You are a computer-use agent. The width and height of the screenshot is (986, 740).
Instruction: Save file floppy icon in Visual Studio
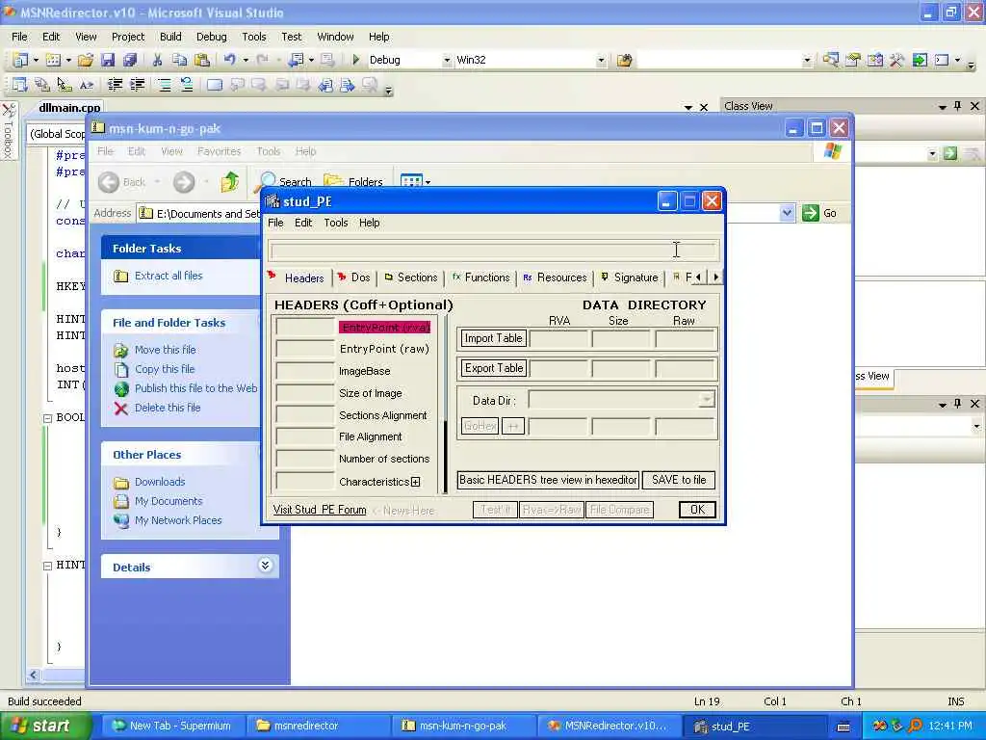[x=108, y=60]
